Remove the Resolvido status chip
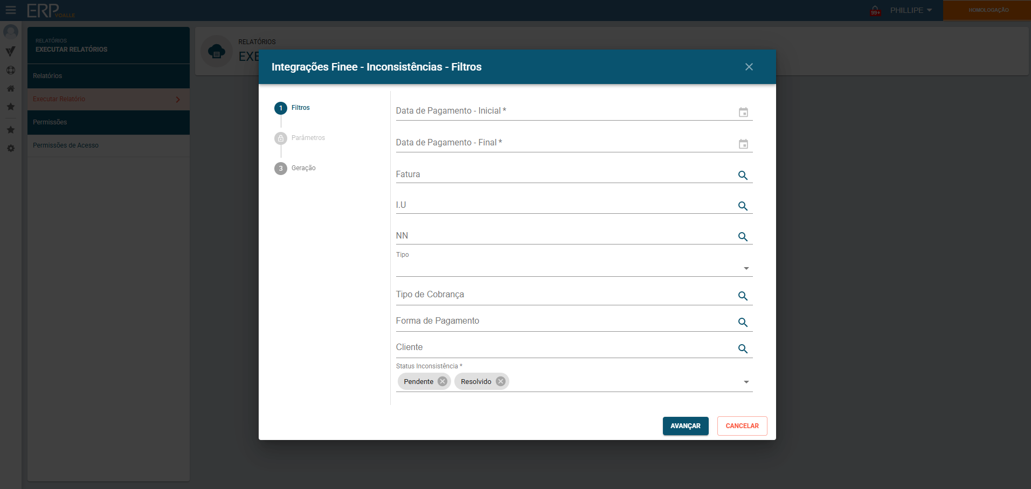The height and width of the screenshot is (489, 1031). pyautogui.click(x=501, y=381)
